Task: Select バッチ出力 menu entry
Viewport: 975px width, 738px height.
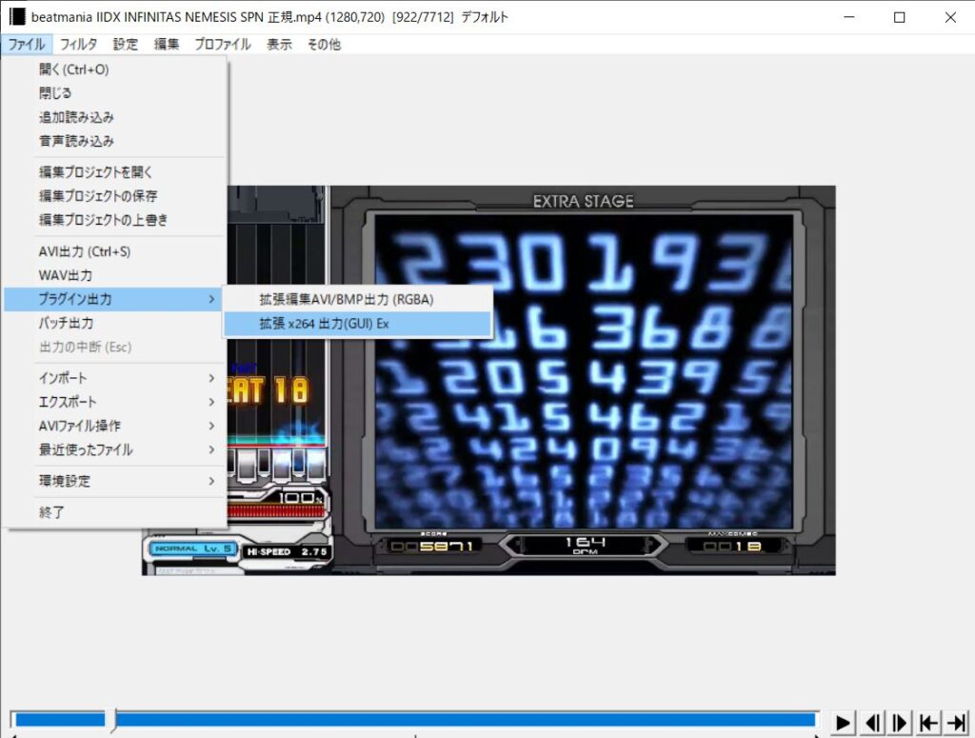Action: (x=115, y=323)
